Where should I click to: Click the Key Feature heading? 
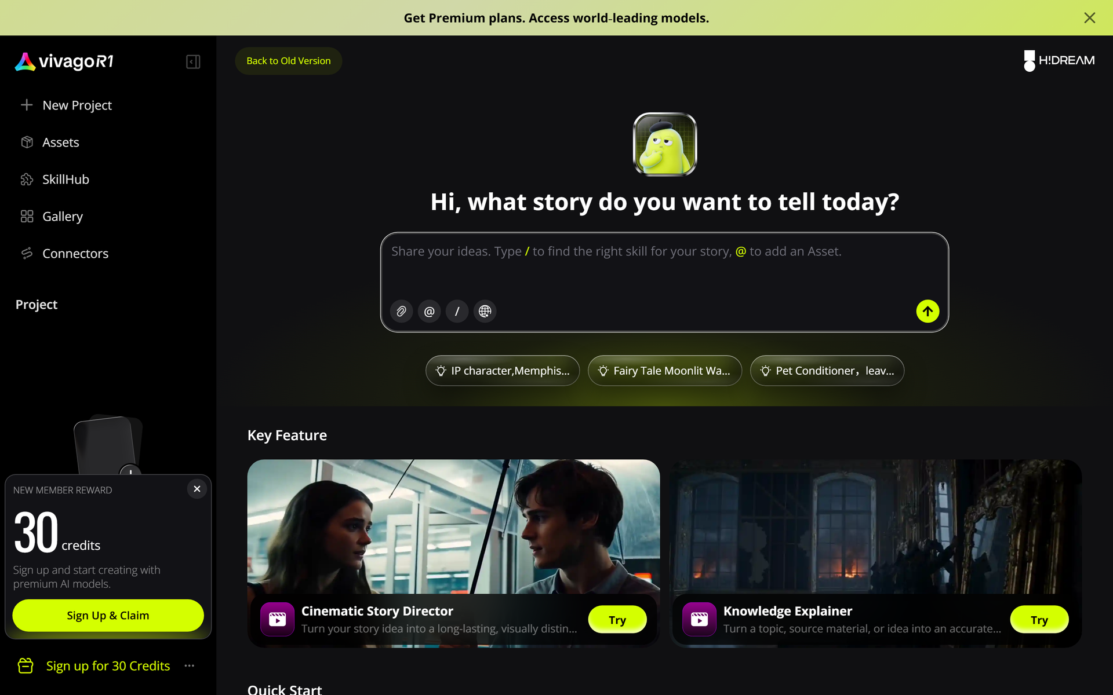coord(287,436)
